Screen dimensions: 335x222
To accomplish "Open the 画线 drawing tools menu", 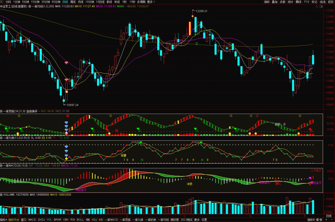I will [x=298, y=2].
